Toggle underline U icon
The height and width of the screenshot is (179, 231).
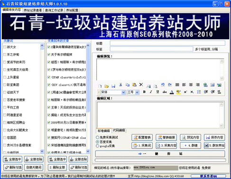(157, 92)
